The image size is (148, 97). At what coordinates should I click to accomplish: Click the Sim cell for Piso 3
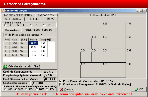[x=24, y=51]
